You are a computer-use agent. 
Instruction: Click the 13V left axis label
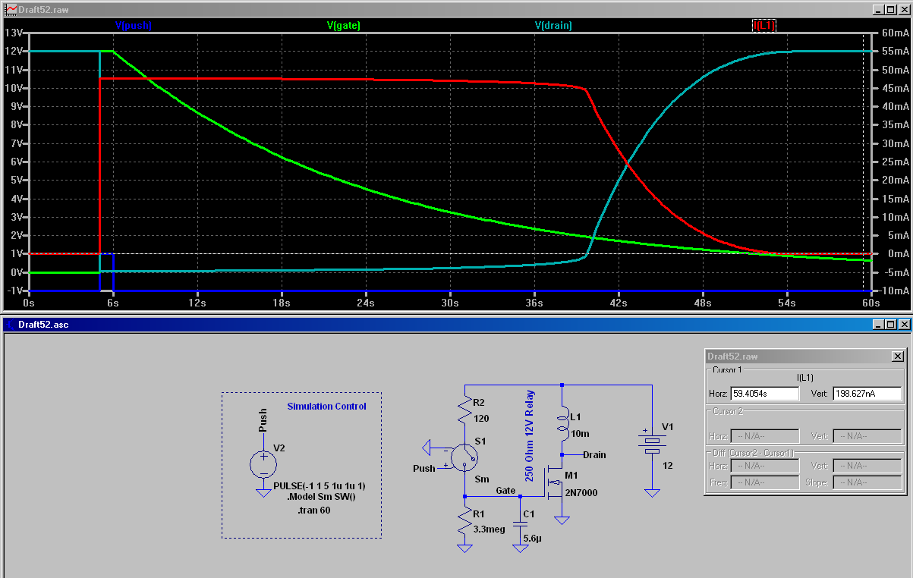13,33
